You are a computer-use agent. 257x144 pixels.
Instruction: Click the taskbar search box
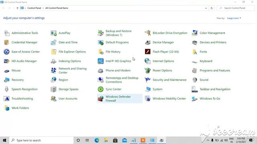pos(41,140)
